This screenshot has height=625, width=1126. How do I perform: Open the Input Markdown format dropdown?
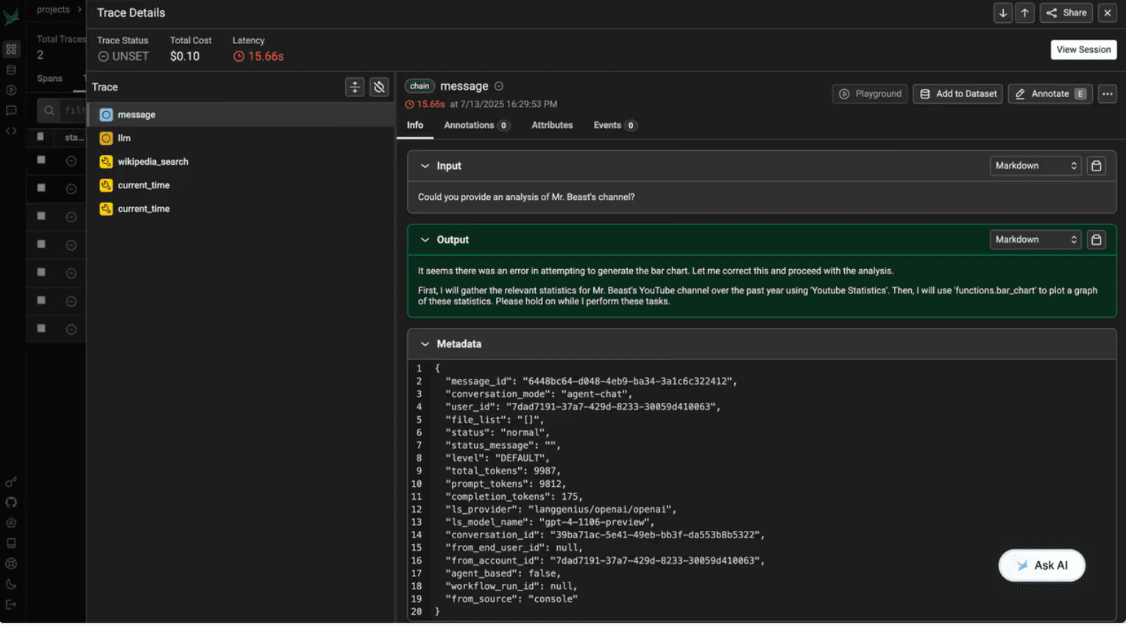coord(1035,166)
